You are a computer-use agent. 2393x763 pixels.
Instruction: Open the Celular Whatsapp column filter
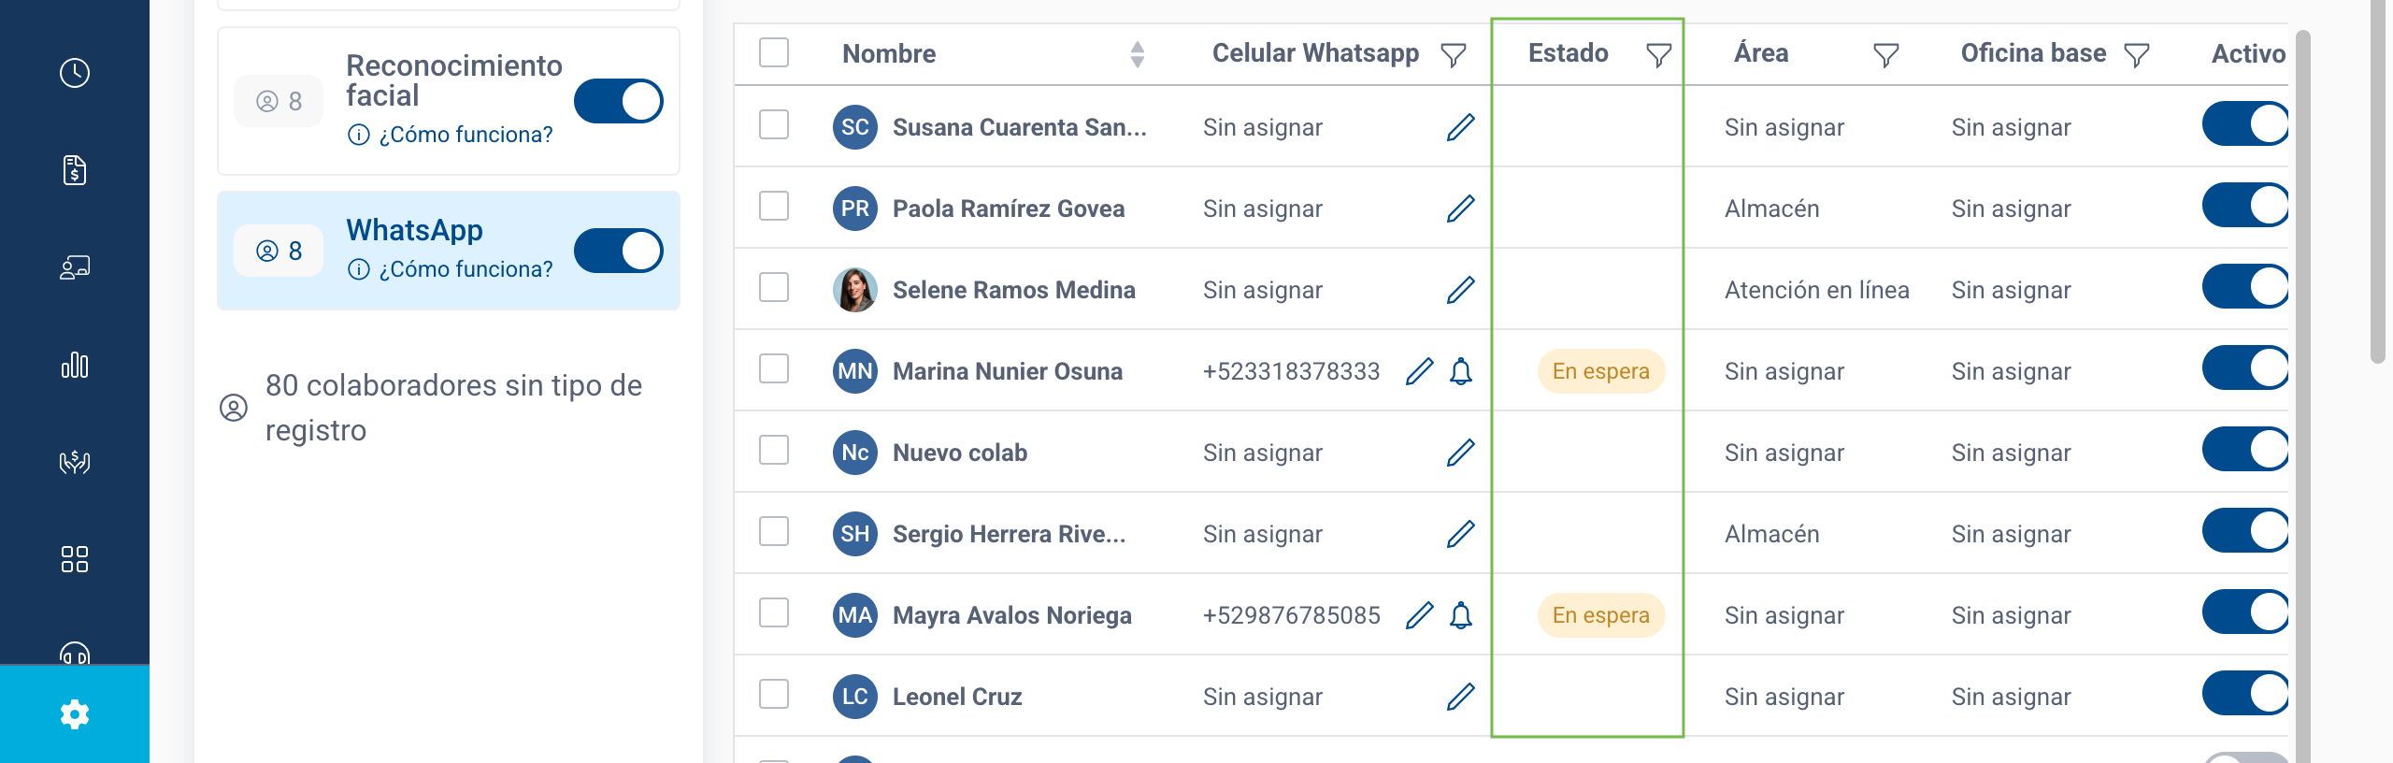point(1454,55)
